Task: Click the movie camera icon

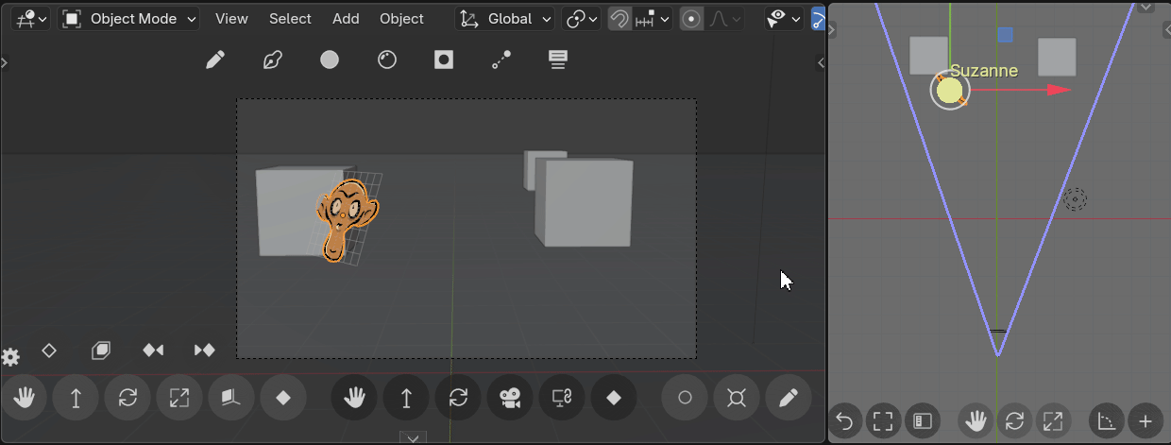Action: (510, 399)
